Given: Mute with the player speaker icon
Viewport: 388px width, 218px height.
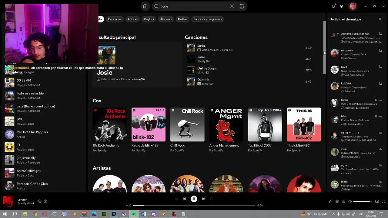Looking at the screenshot, I should [350, 201].
